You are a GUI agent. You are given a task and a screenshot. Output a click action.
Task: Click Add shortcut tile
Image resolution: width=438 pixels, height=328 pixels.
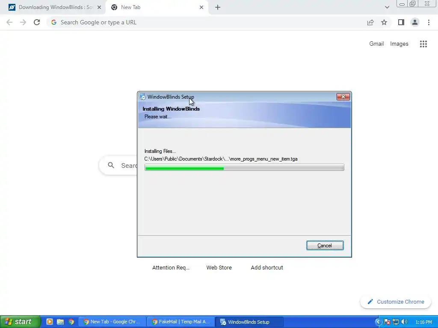(267, 267)
